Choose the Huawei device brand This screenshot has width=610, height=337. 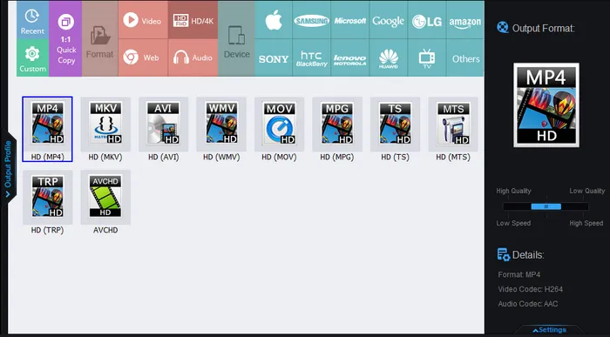point(389,57)
